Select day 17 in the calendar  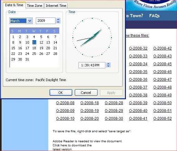(x=27, y=48)
